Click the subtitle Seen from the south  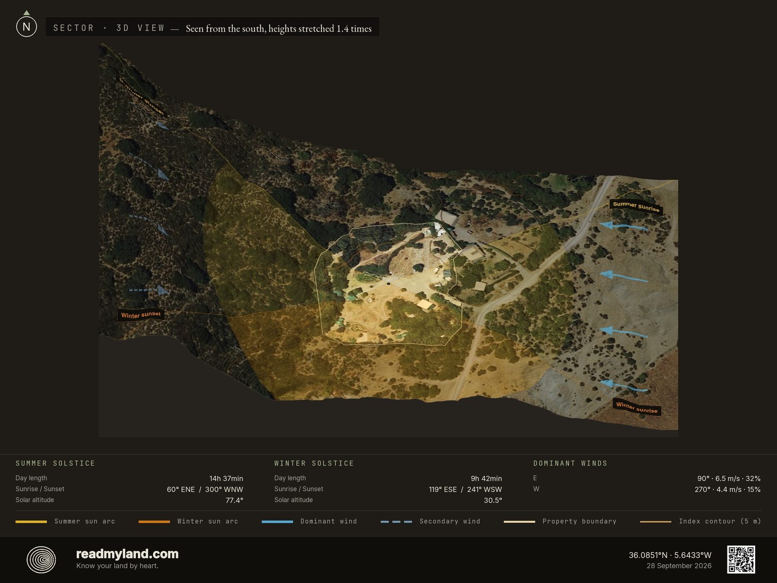click(279, 29)
